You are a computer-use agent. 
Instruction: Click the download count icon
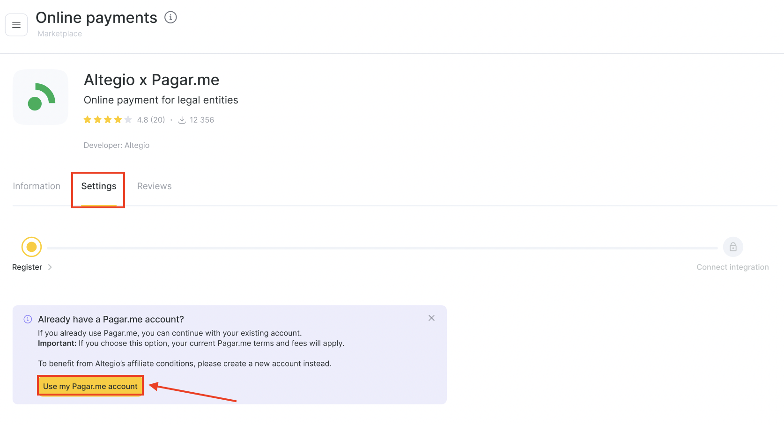pyautogui.click(x=182, y=120)
